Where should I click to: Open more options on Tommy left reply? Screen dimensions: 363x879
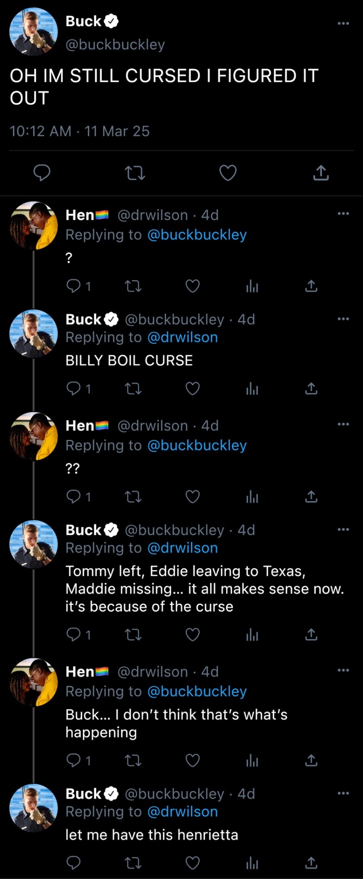point(343,529)
